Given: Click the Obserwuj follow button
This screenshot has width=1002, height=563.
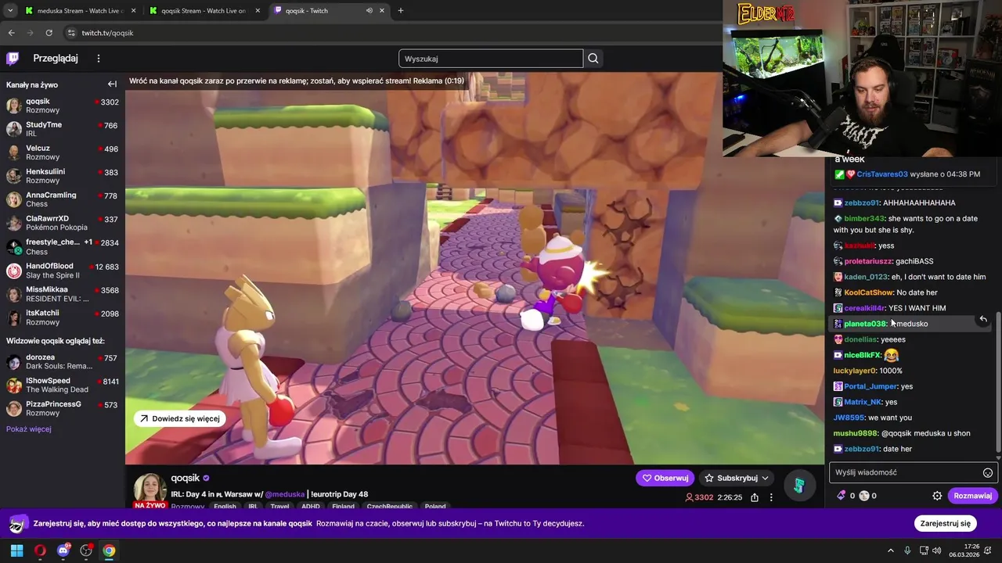Looking at the screenshot, I should point(665,478).
